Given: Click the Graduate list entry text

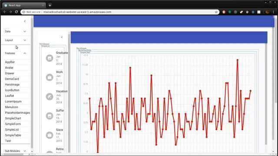Looking at the screenshot, I should [62, 53].
